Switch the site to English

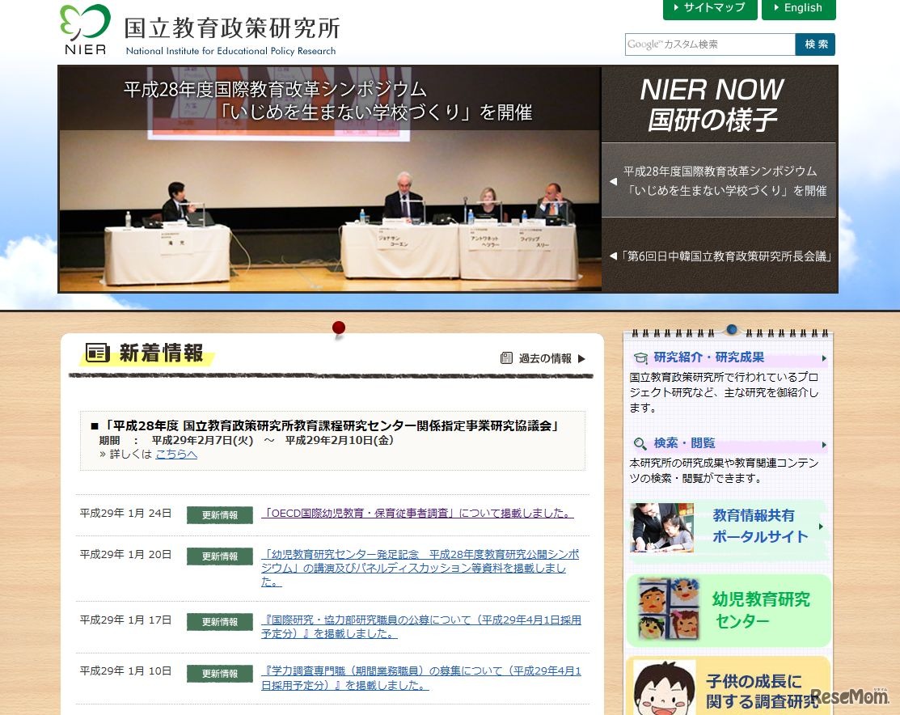click(799, 10)
